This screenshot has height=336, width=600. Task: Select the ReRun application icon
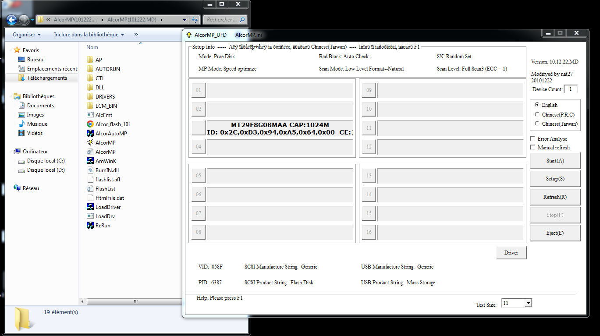pyautogui.click(x=90, y=225)
